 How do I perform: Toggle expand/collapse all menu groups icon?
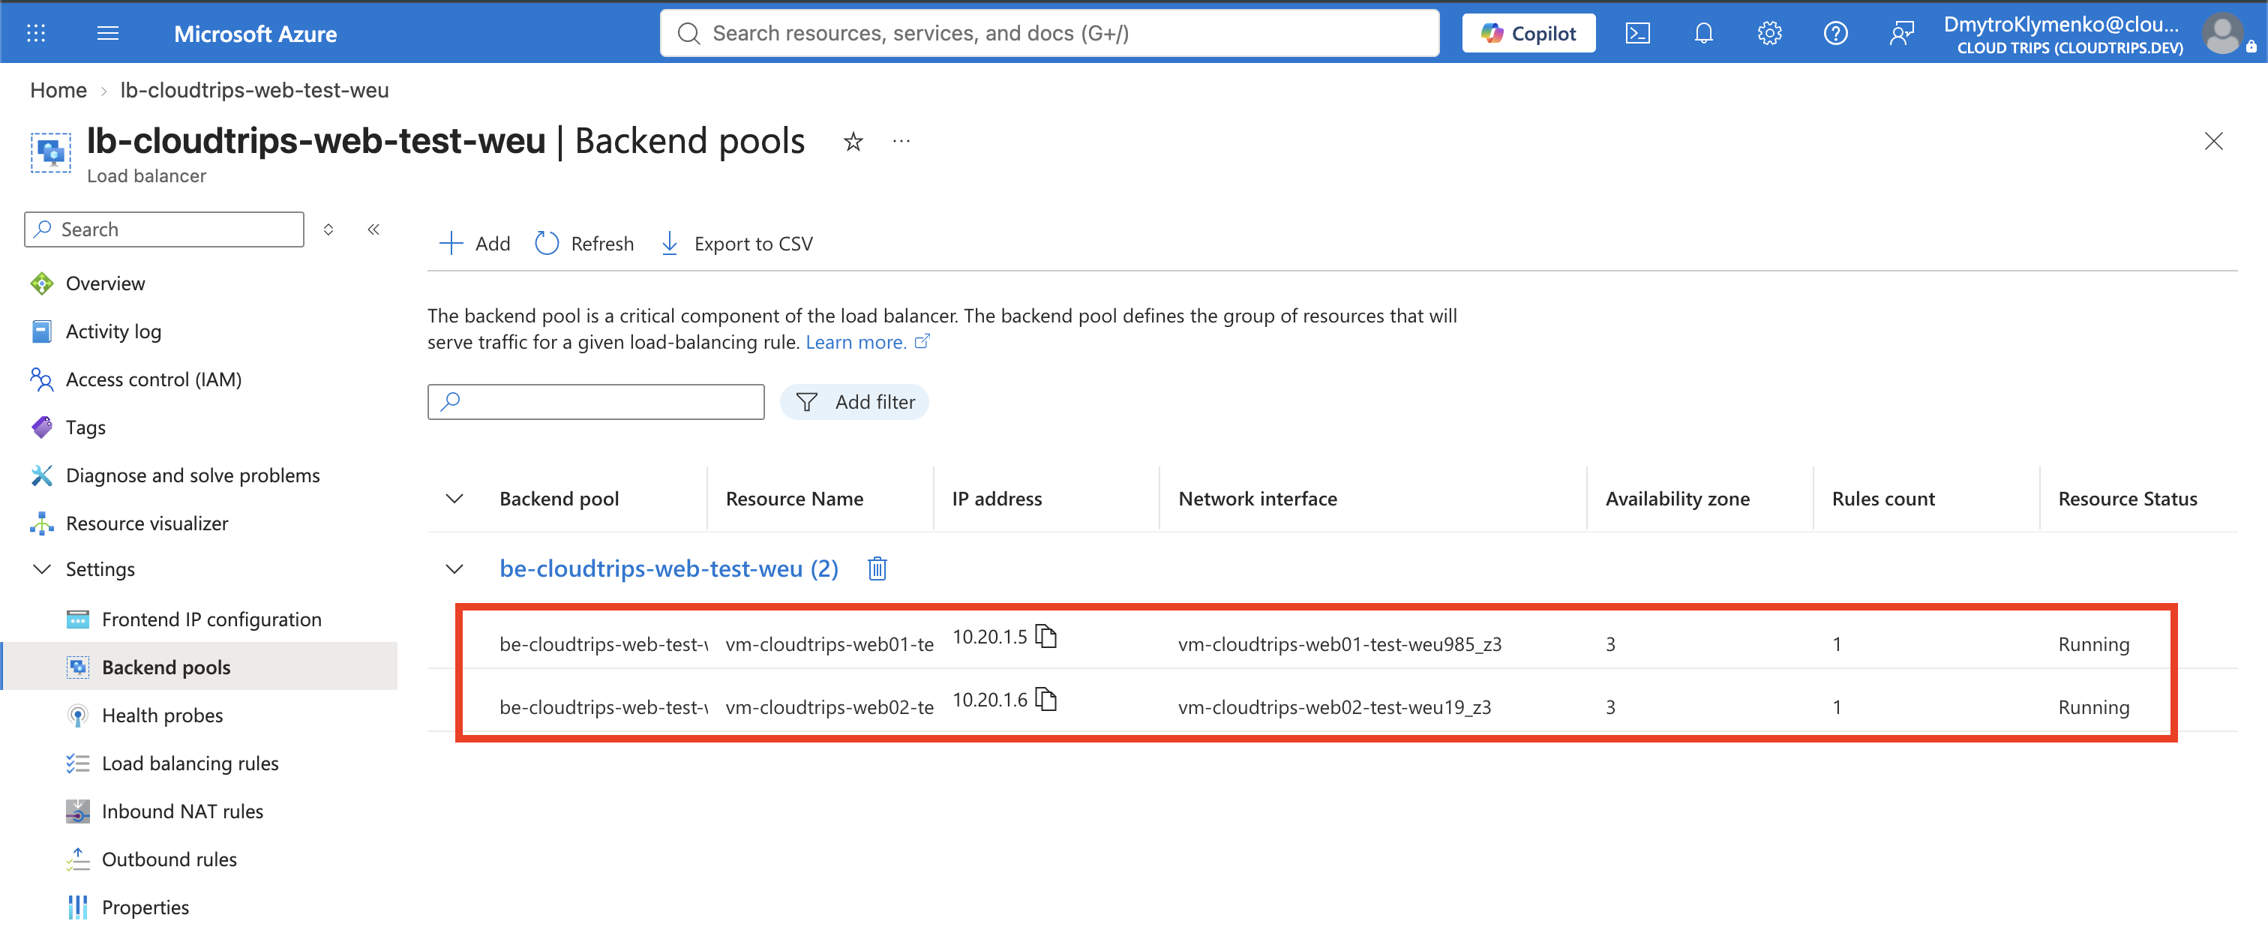point(328,229)
